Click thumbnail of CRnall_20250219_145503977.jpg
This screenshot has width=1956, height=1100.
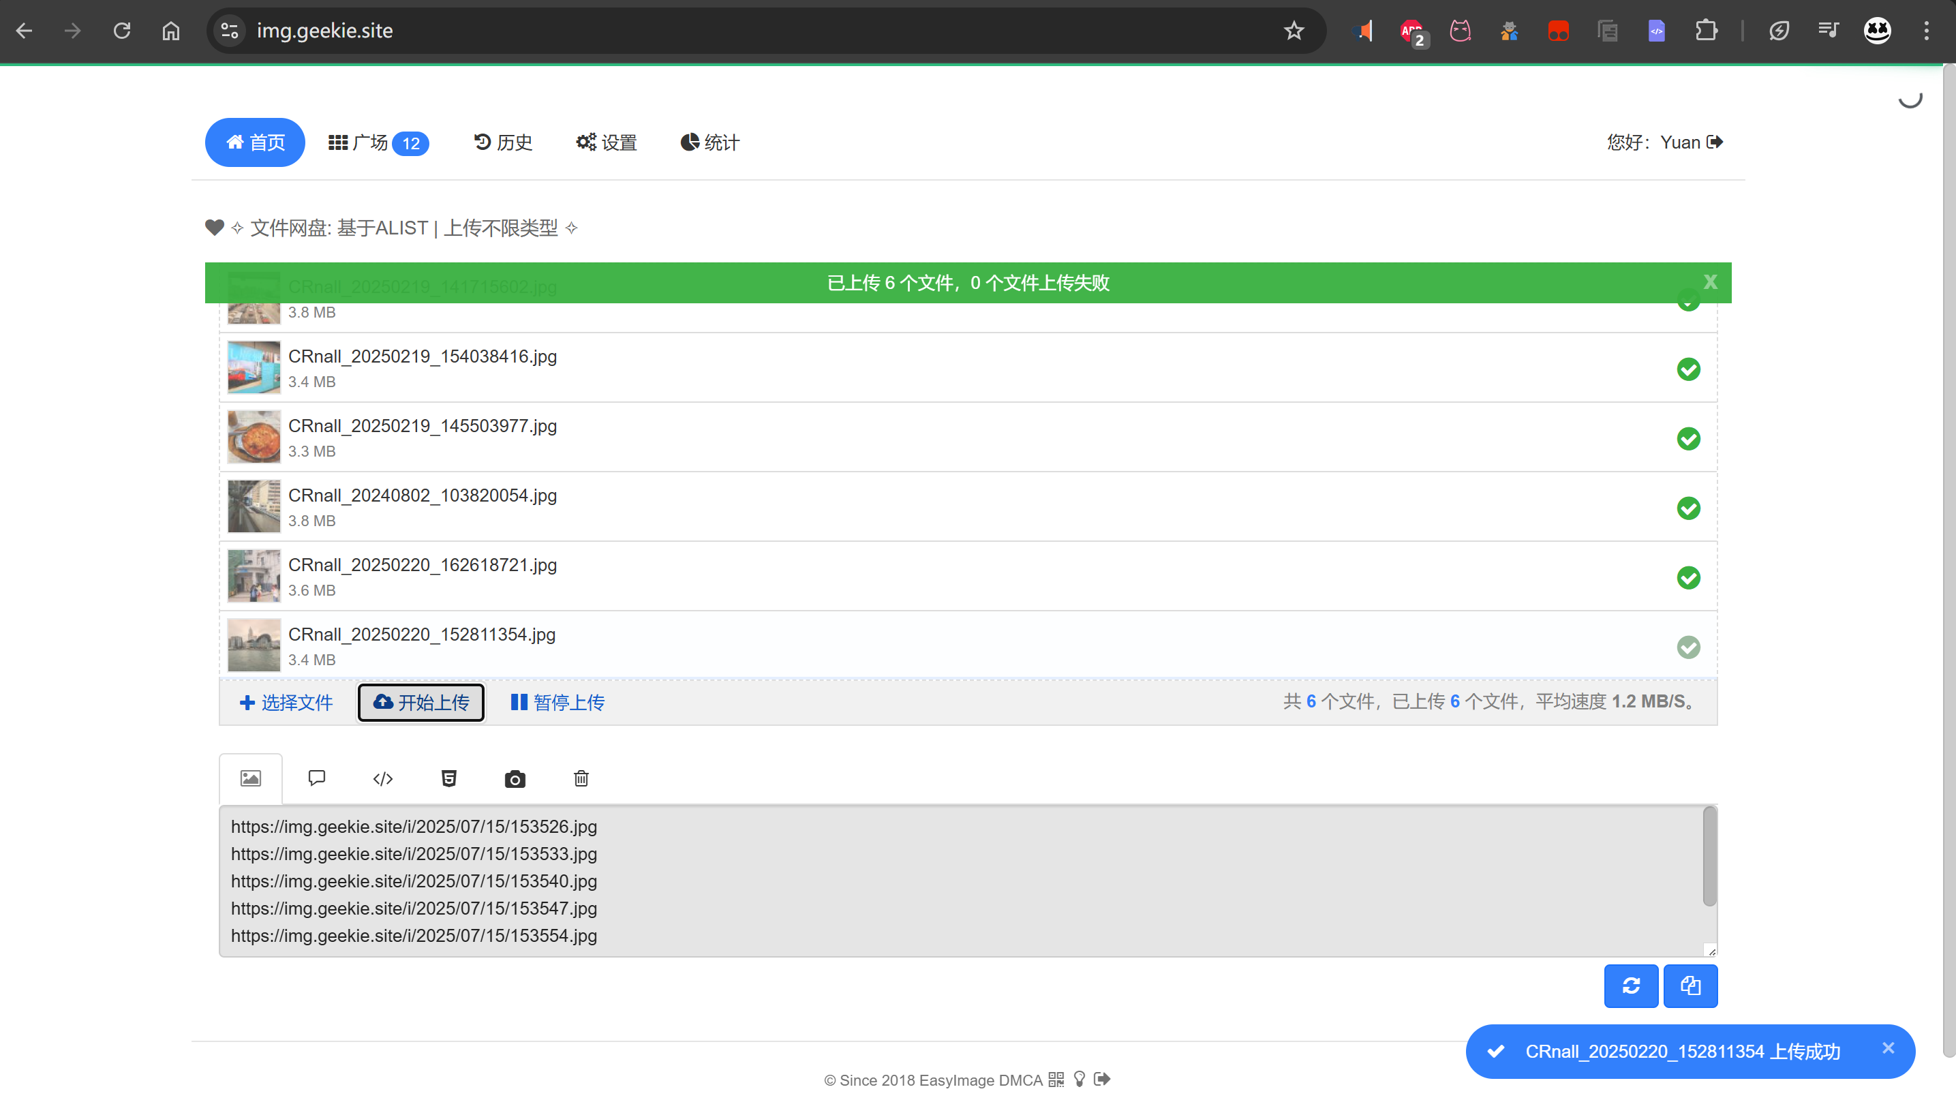coord(254,438)
